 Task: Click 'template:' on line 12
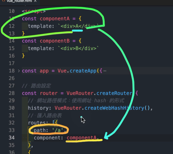click(41, 26)
